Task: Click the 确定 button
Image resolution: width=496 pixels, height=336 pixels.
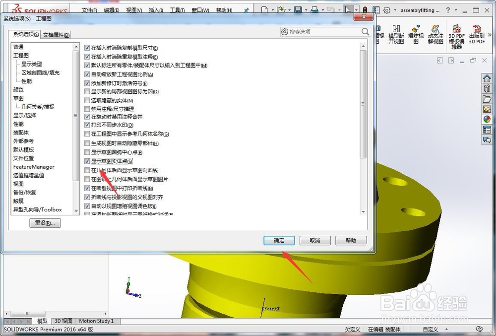Action: [x=279, y=240]
